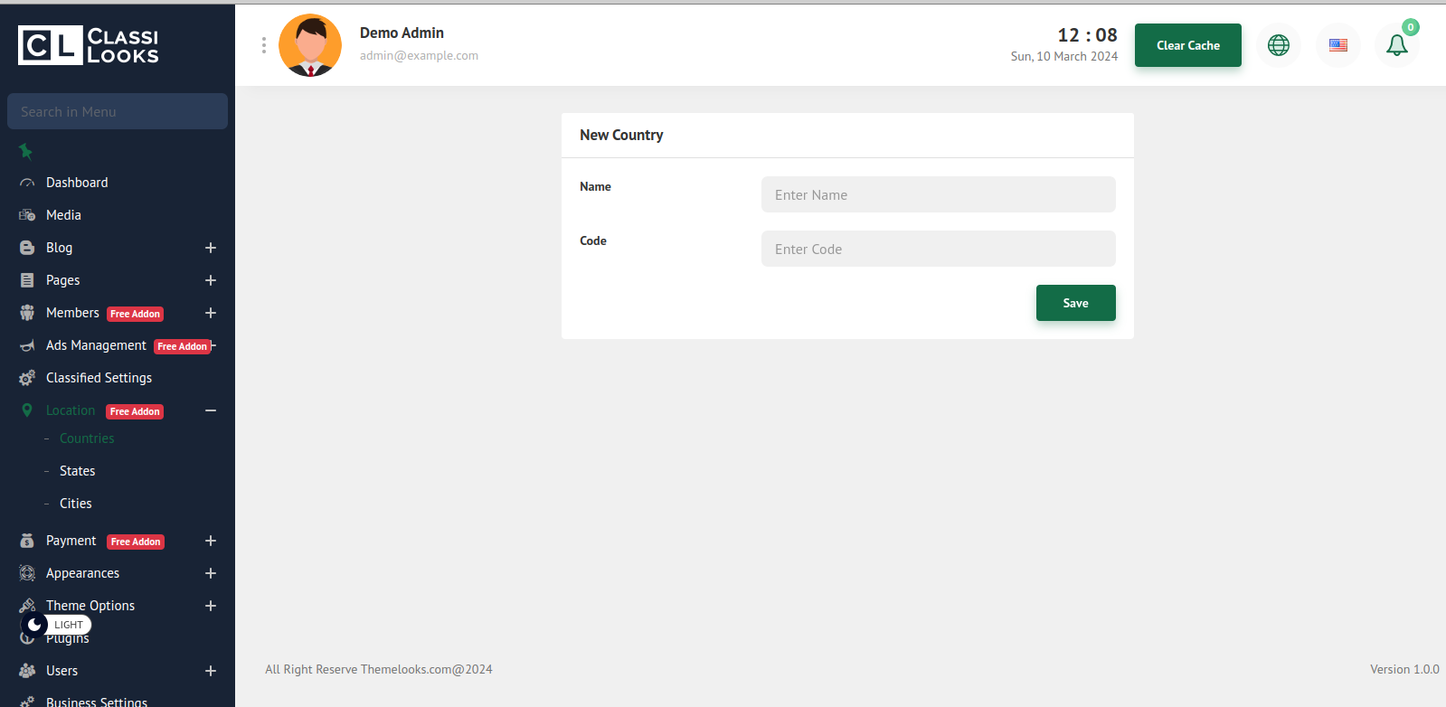
Task: Open the States submenu item
Action: click(x=77, y=471)
